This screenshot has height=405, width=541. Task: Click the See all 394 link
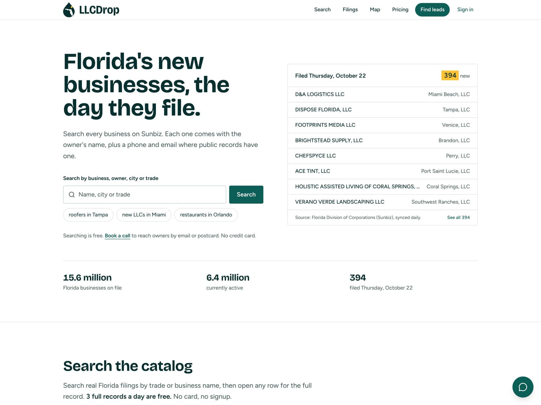(x=458, y=217)
